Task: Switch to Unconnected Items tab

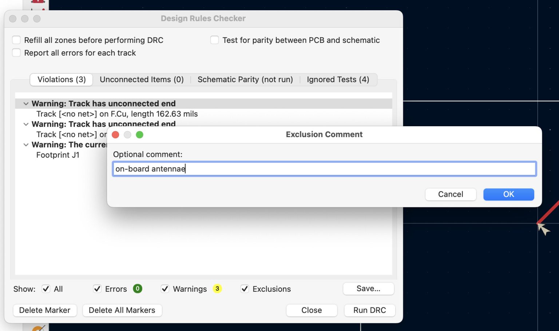Action: click(142, 79)
